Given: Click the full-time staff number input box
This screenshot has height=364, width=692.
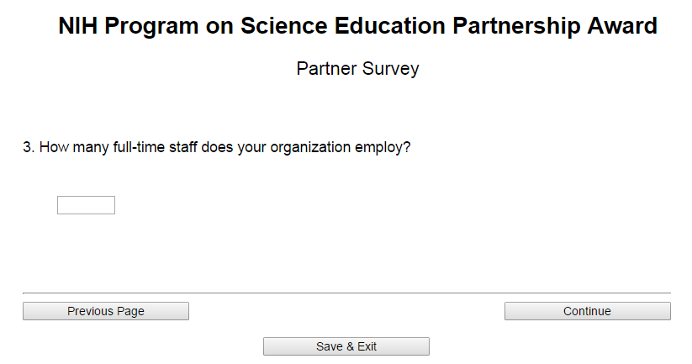Looking at the screenshot, I should pyautogui.click(x=86, y=205).
